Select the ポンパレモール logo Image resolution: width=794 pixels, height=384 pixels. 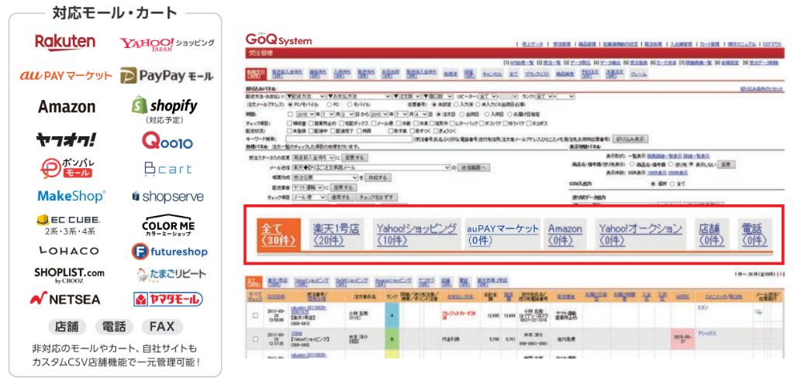coord(67,169)
